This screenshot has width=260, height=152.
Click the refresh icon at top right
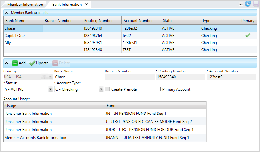(248, 4)
